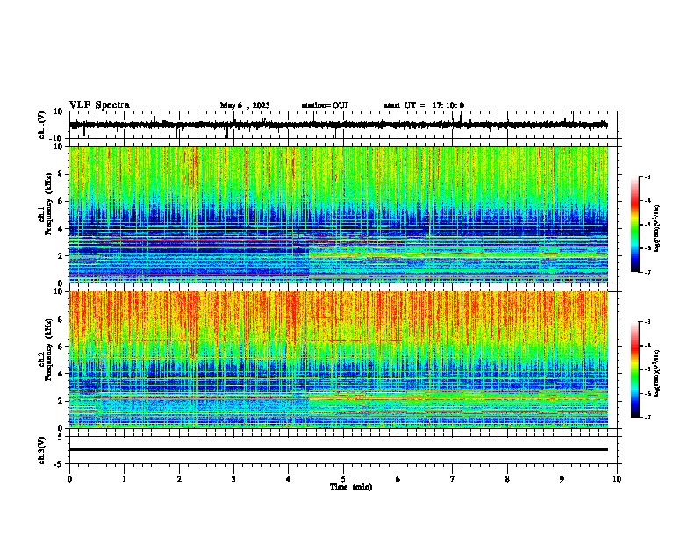Click ch.2 color bar log(PSD) label

tap(657, 373)
